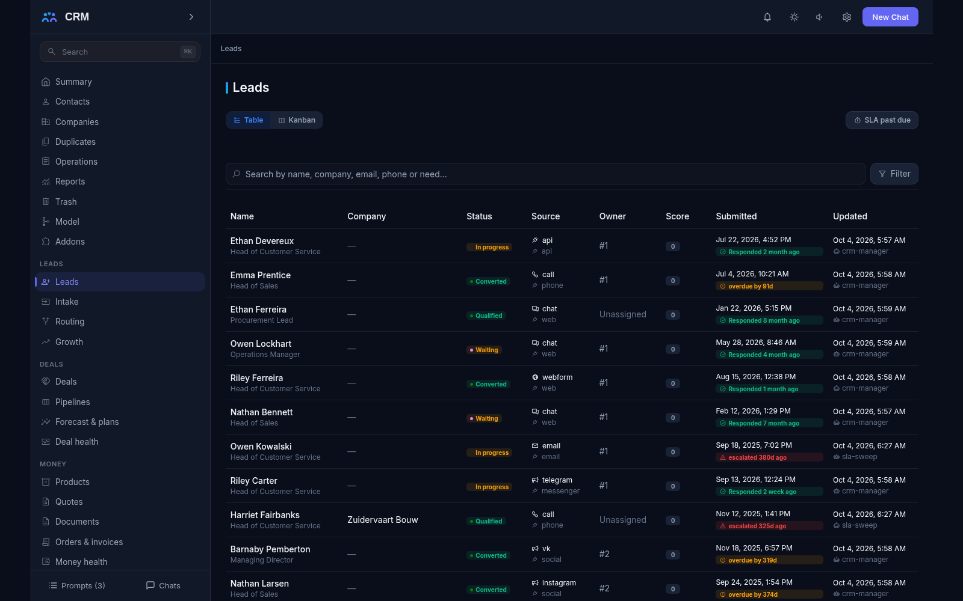
Task: Go to the Contacts page
Action: click(x=120, y=102)
